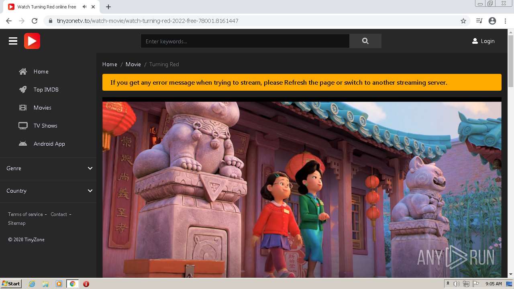
Task: Open media player taskbar icon
Action: tap(59, 284)
